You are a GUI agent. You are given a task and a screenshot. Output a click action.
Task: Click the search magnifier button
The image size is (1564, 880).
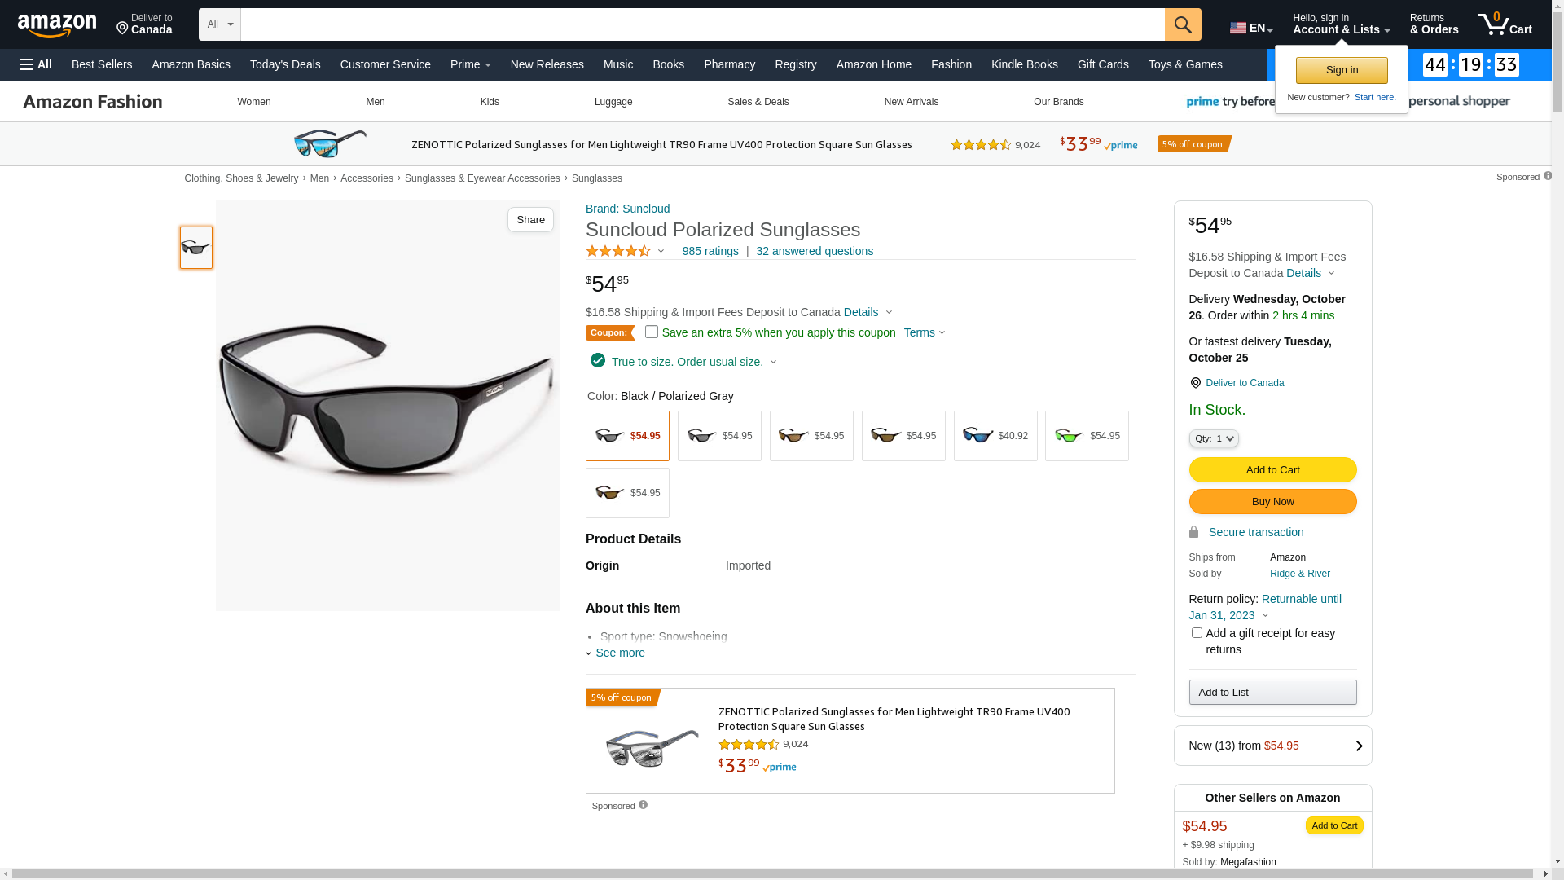(x=1182, y=24)
